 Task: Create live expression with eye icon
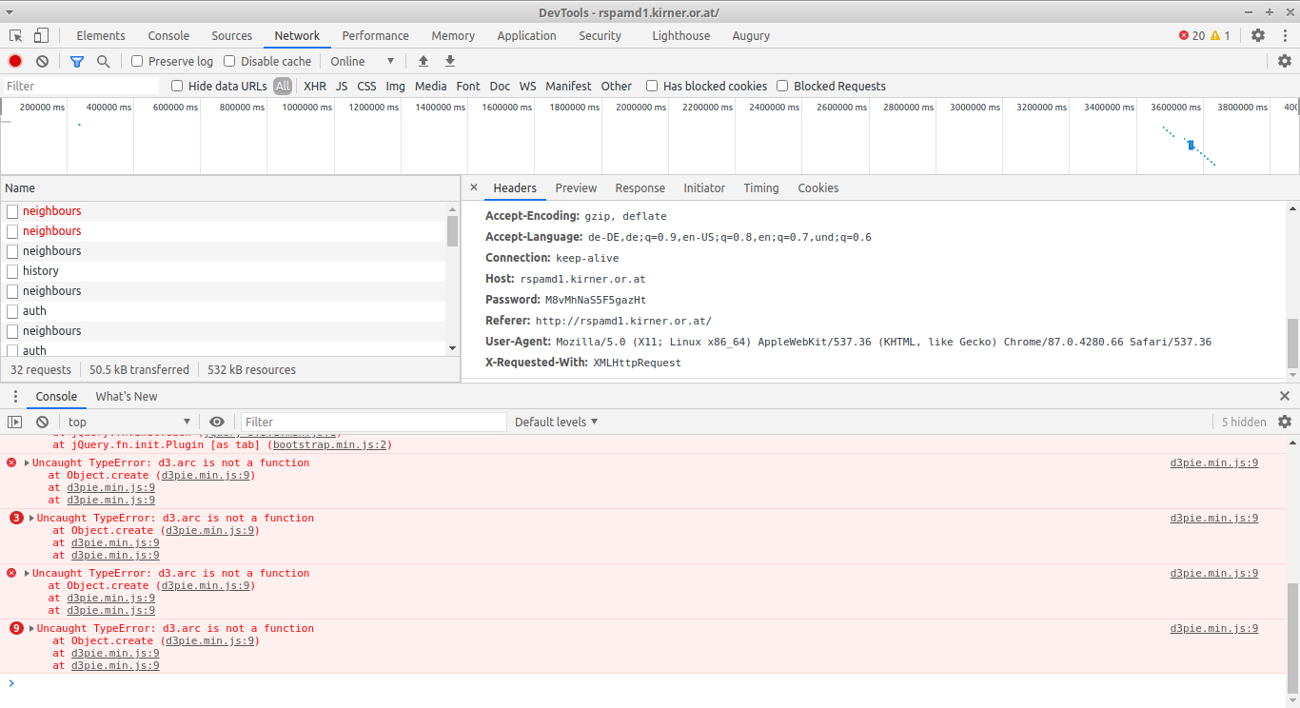coord(217,422)
